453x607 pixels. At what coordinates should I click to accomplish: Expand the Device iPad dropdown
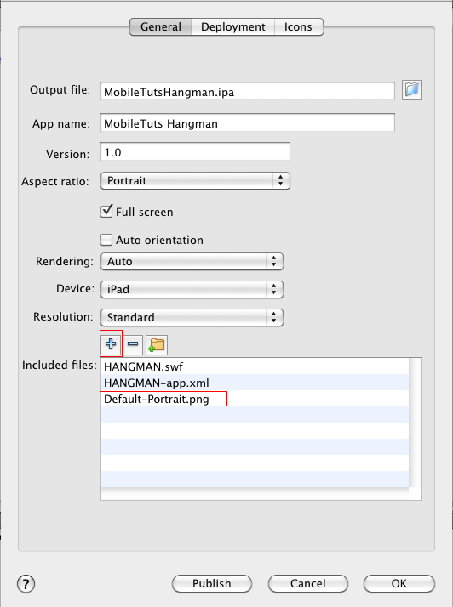192,290
